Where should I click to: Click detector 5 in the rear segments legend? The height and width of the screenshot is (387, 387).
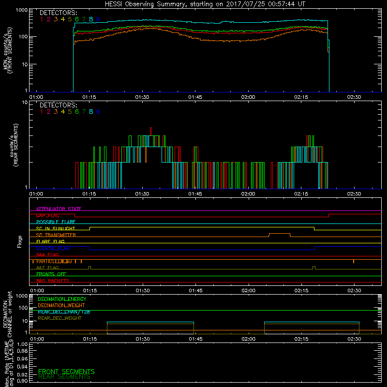coord(70,112)
